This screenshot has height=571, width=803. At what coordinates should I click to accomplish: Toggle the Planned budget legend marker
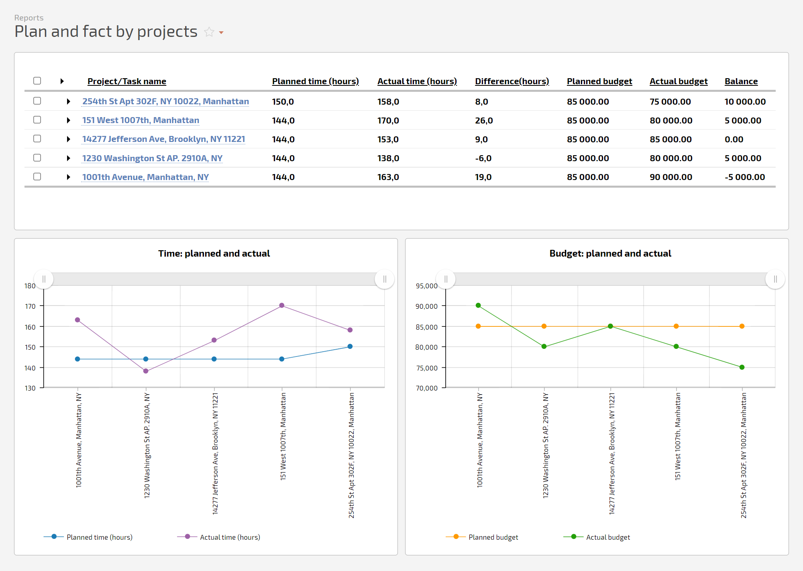point(456,537)
